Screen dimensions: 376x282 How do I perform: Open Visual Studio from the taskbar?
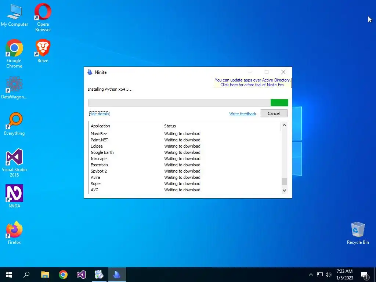[81, 275]
